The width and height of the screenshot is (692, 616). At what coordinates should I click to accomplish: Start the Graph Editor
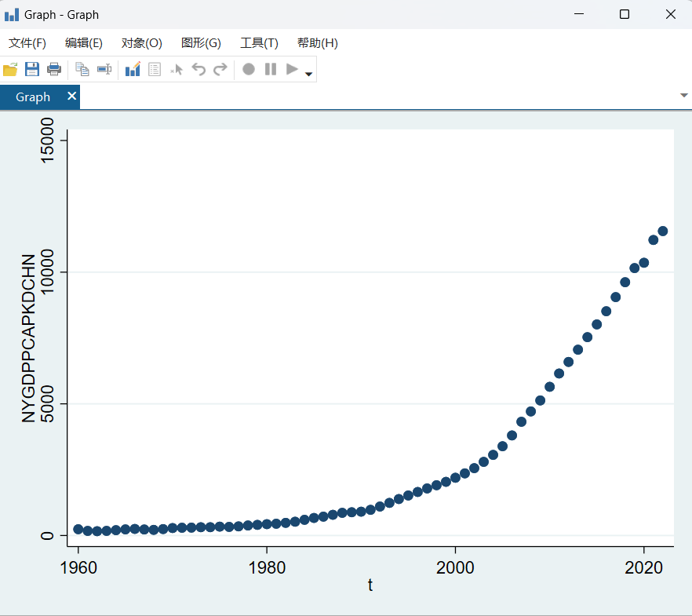click(x=133, y=69)
